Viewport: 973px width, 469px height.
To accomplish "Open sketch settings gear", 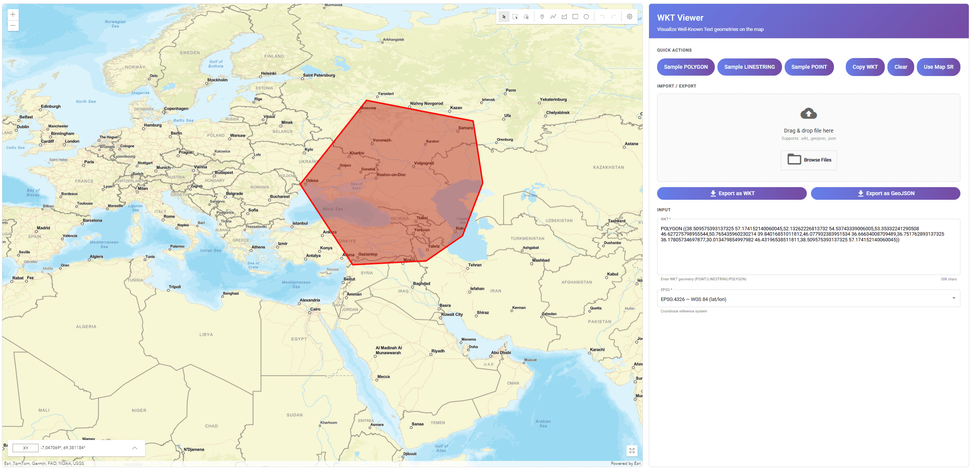I will coord(629,17).
